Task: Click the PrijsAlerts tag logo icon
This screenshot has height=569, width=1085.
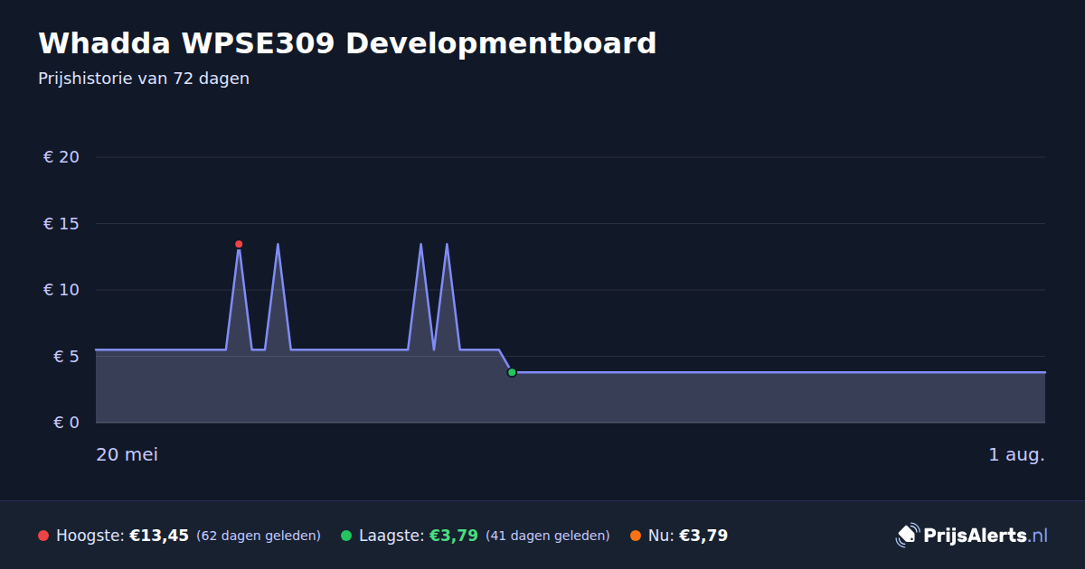Action: coord(907,536)
